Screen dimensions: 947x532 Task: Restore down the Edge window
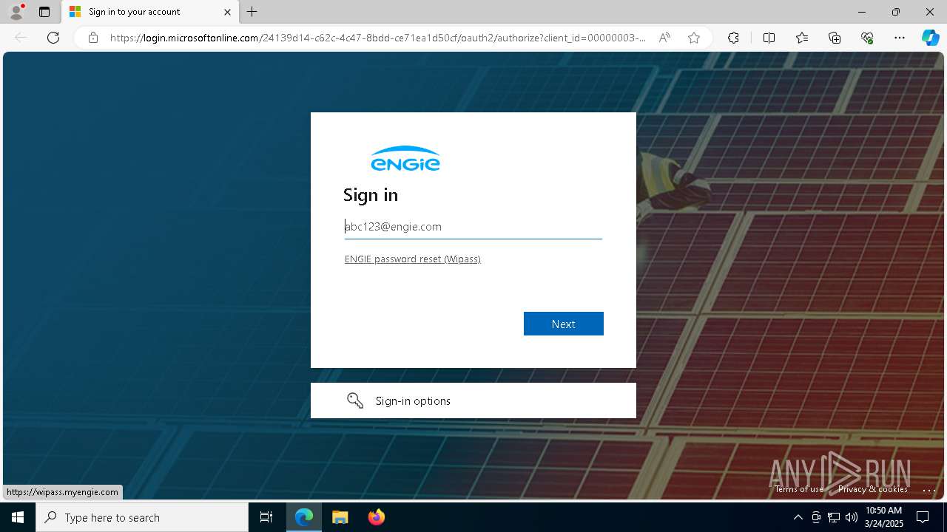896,12
